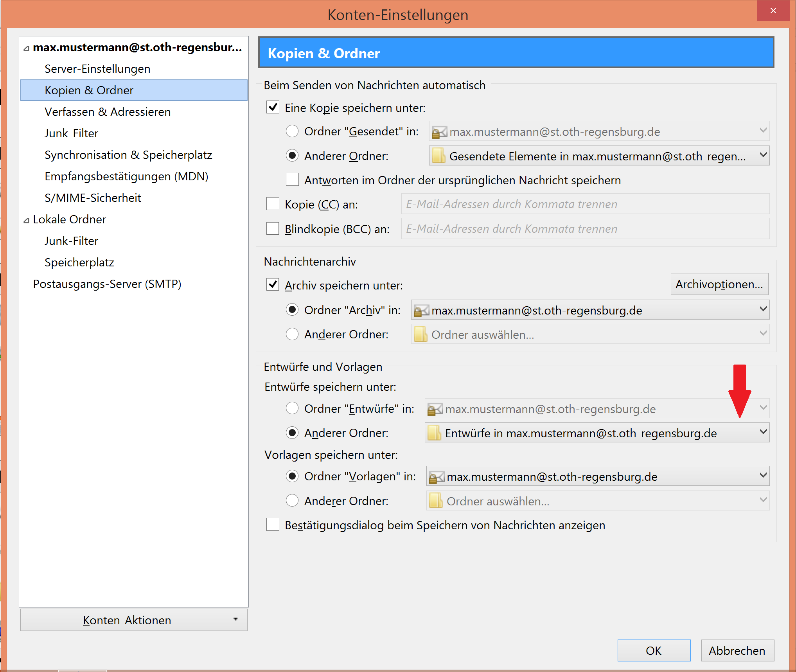Open the Gesendete Elemente folder dropdown
Viewport: 796px width, 672px height.
click(763, 155)
